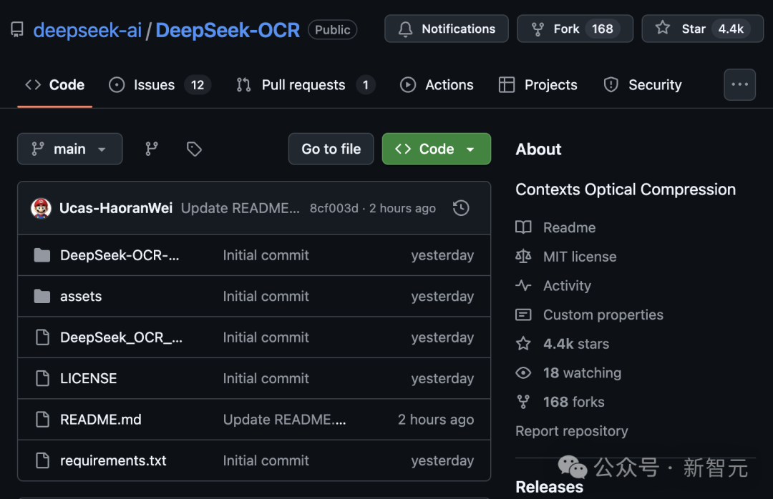The height and width of the screenshot is (499, 773).
Task: Click the pulse icon beside Activity
Action: pyautogui.click(x=523, y=285)
